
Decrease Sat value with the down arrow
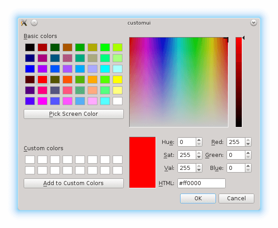[x=199, y=157]
